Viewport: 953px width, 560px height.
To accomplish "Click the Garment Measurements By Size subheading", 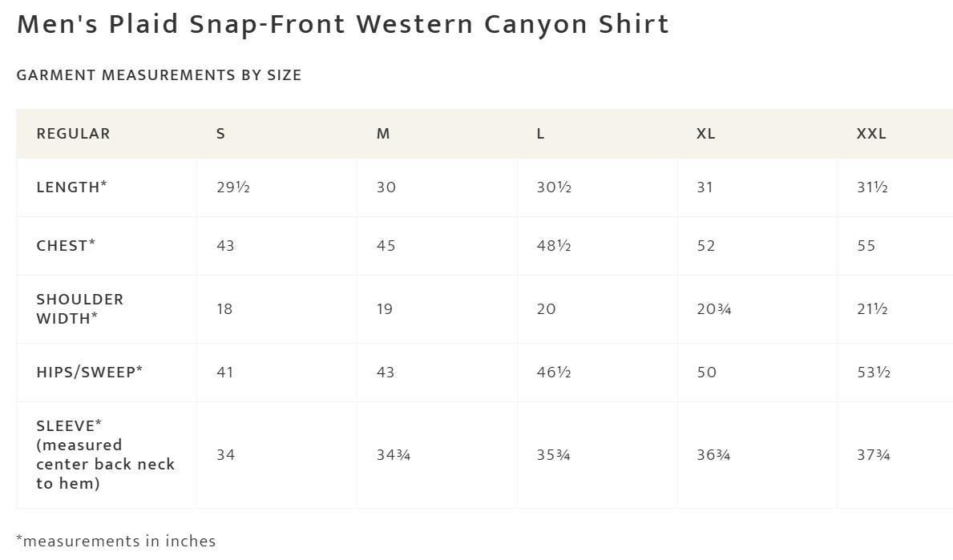I will pos(159,75).
